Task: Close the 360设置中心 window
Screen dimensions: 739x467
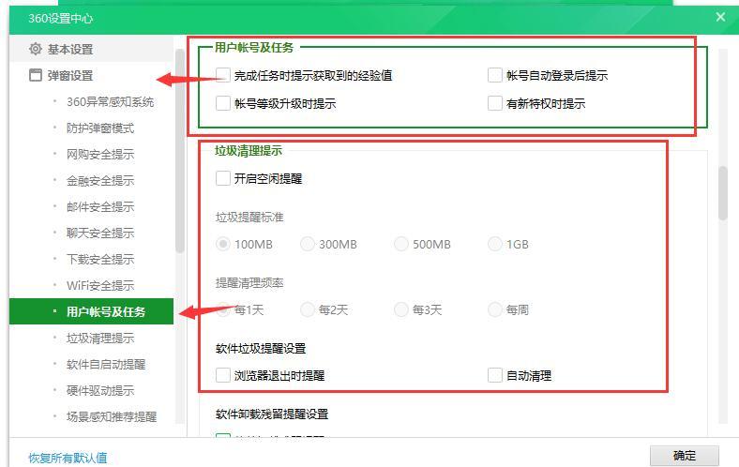Action: pos(720,17)
